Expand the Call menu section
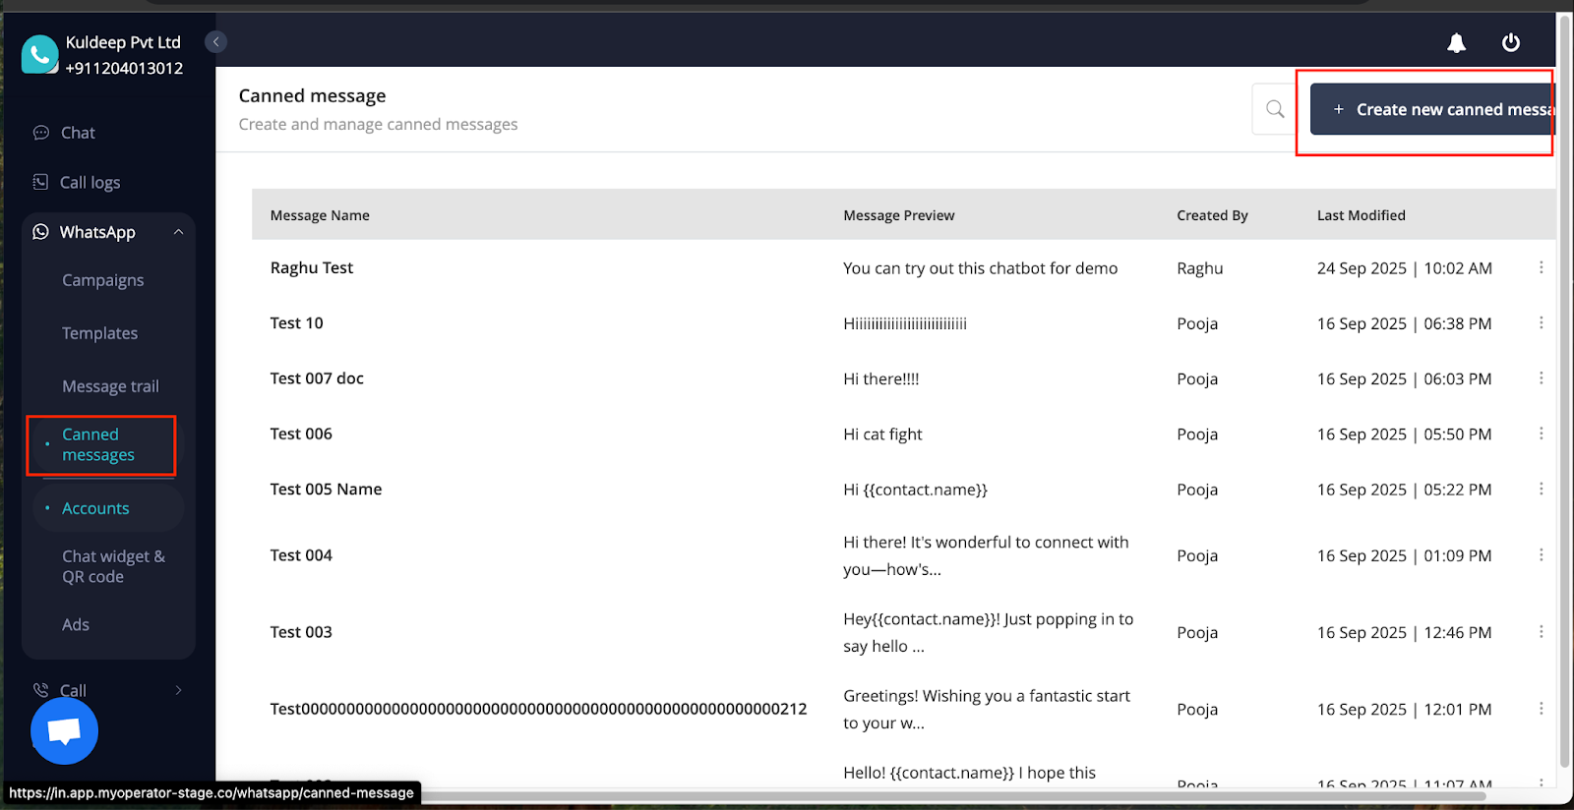 [x=178, y=690]
